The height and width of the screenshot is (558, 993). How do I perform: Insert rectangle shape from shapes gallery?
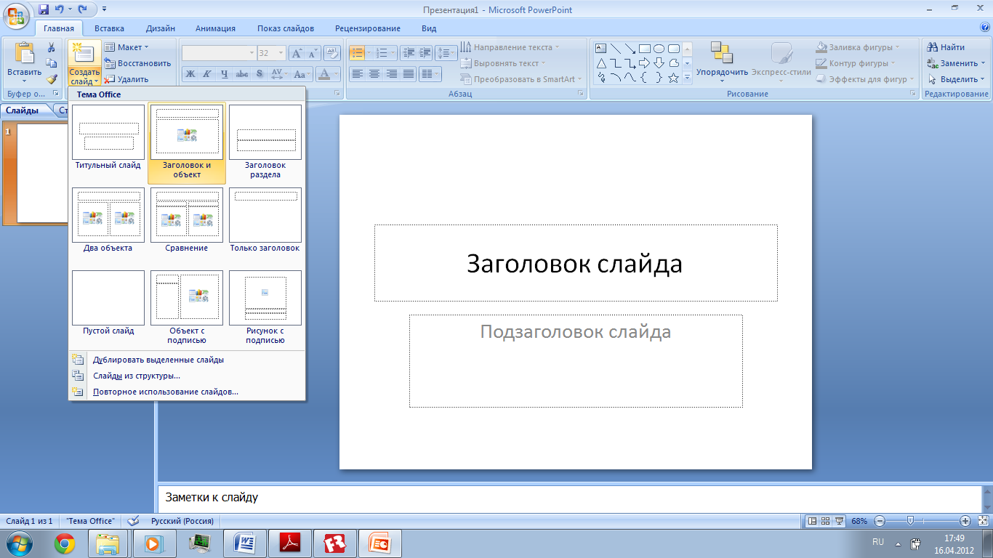pyautogui.click(x=644, y=49)
